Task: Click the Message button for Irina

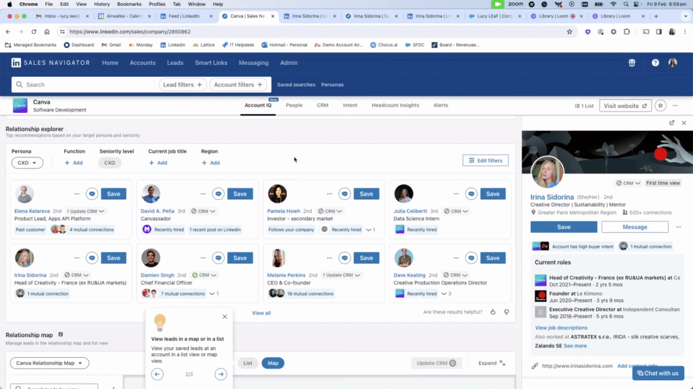Action: 635,227
